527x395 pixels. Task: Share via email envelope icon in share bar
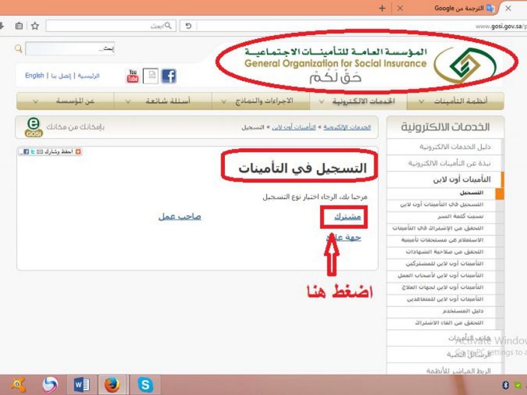pos(40,152)
